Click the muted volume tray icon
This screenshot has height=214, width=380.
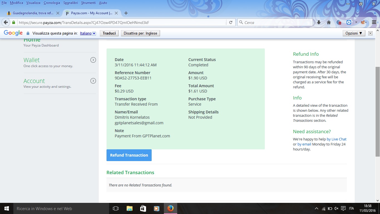click(x=336, y=208)
